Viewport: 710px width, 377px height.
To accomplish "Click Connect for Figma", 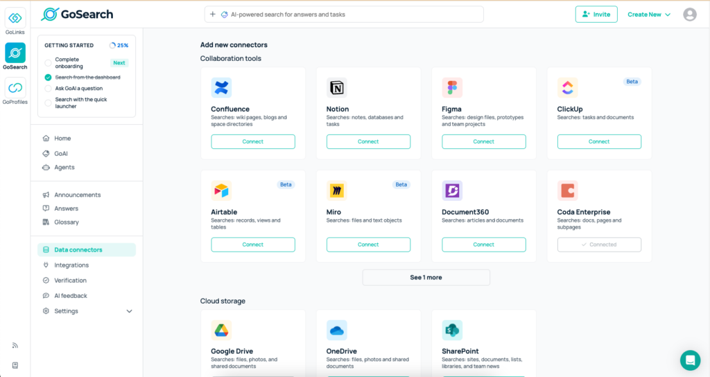I will pos(483,141).
